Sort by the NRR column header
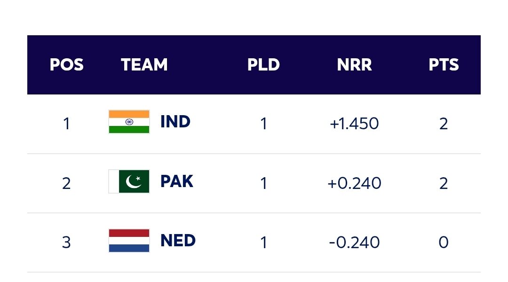This screenshot has width=508, height=282. click(354, 65)
